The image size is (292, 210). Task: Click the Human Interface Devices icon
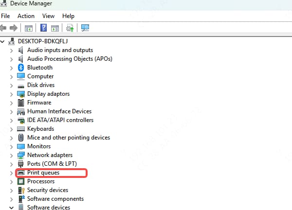[x=21, y=112]
